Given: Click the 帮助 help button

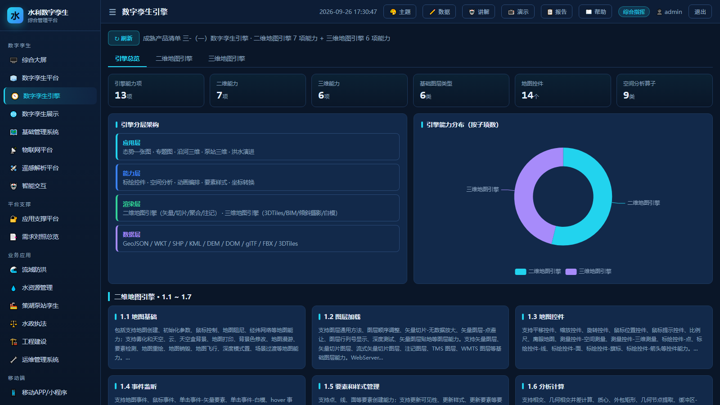Looking at the screenshot, I should pyautogui.click(x=595, y=12).
